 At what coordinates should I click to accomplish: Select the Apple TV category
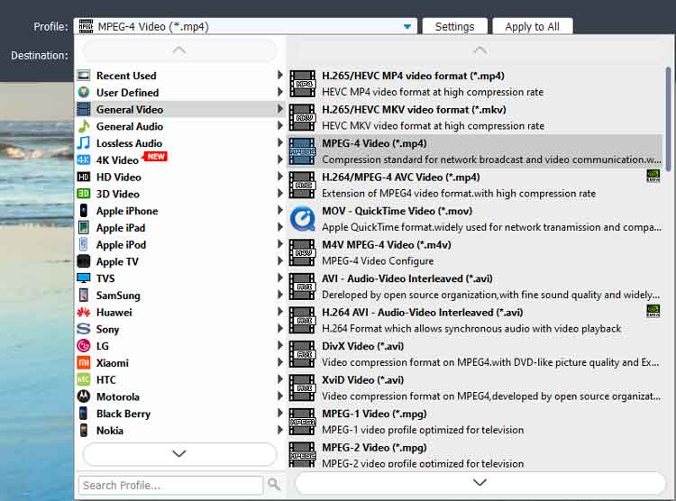(x=180, y=261)
